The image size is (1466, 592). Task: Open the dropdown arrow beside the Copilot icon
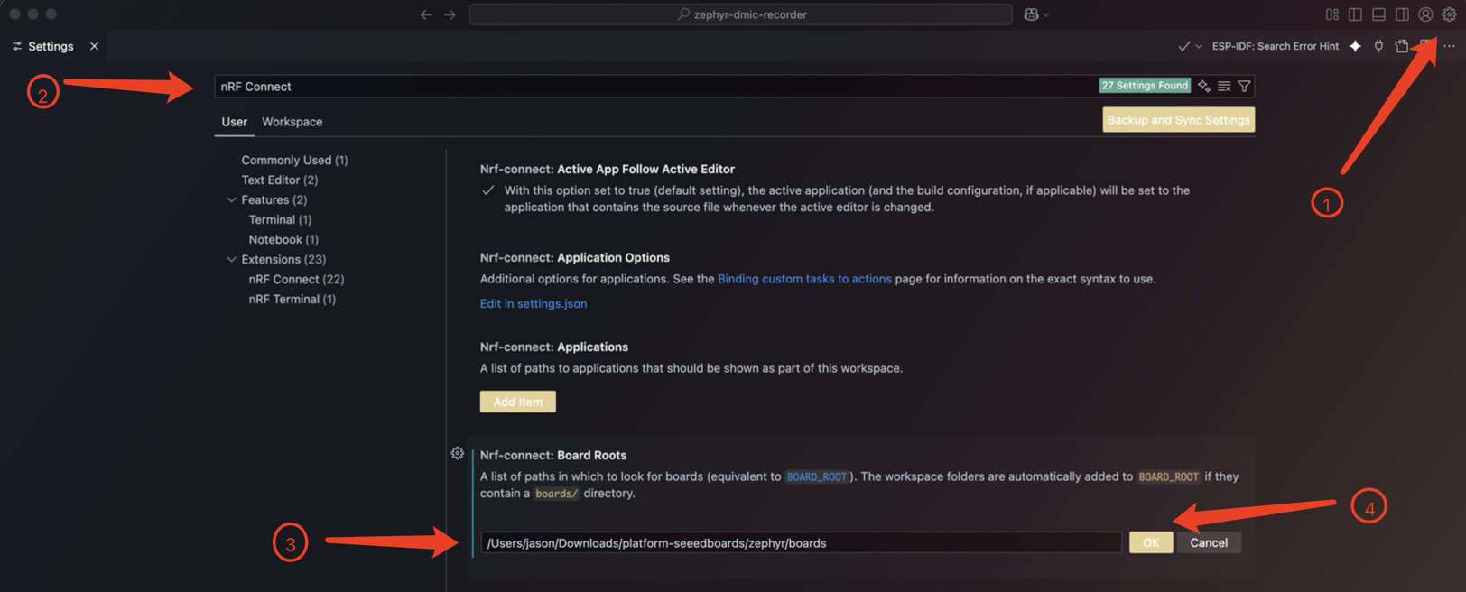pyautogui.click(x=1046, y=14)
